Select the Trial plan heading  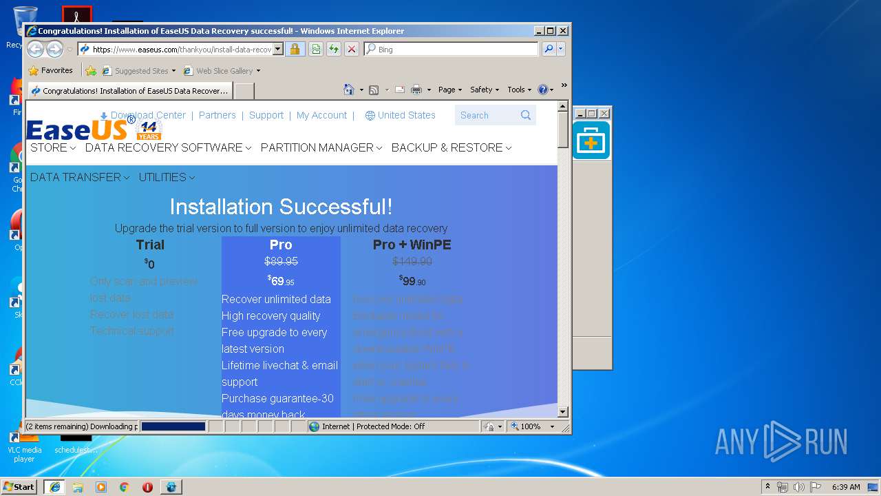pos(150,245)
